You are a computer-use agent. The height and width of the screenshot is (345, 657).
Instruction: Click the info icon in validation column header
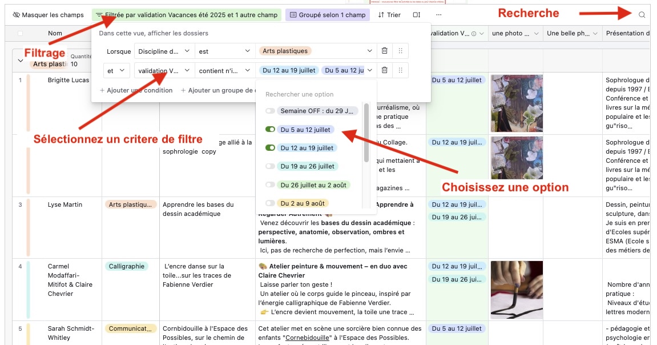pos(474,34)
